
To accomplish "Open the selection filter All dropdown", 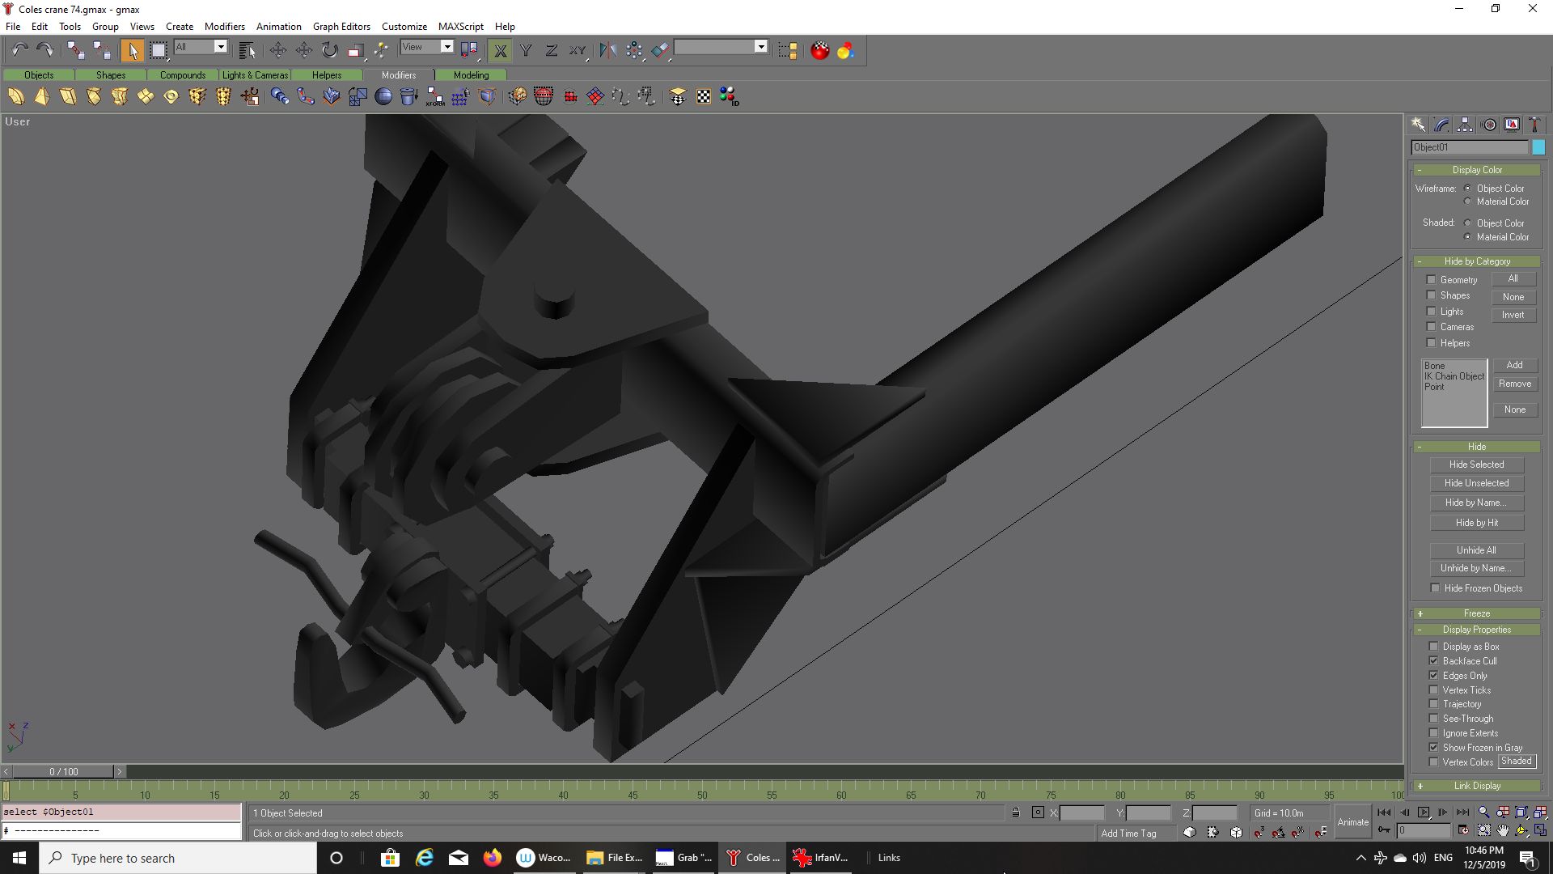I will (220, 47).
